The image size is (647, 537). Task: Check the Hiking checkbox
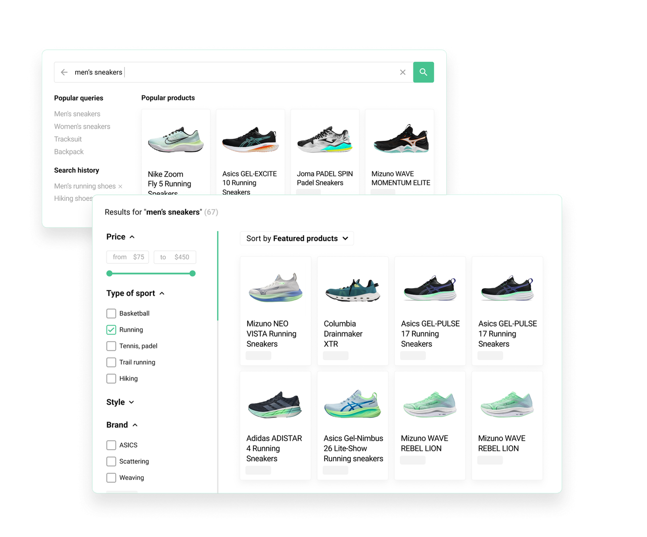click(x=111, y=379)
